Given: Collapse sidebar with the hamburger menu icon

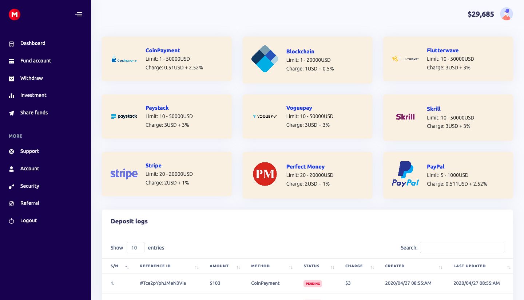Looking at the screenshot, I should [x=79, y=15].
